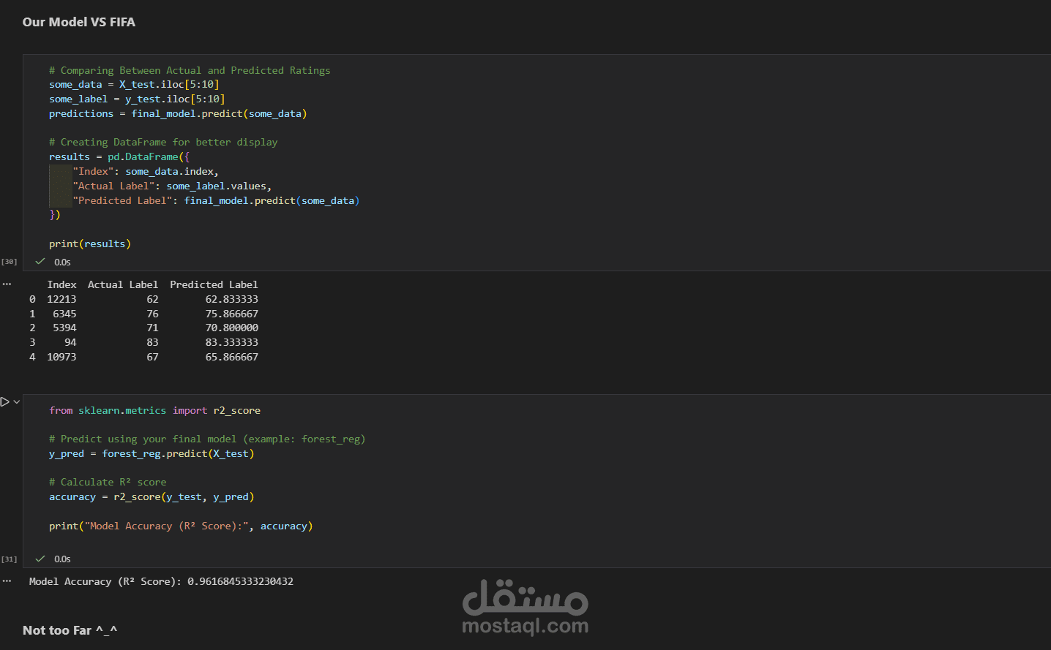Viewport: 1051px width, 650px height.
Task: Click the 'Actual Label' output column header
Action: point(123,284)
